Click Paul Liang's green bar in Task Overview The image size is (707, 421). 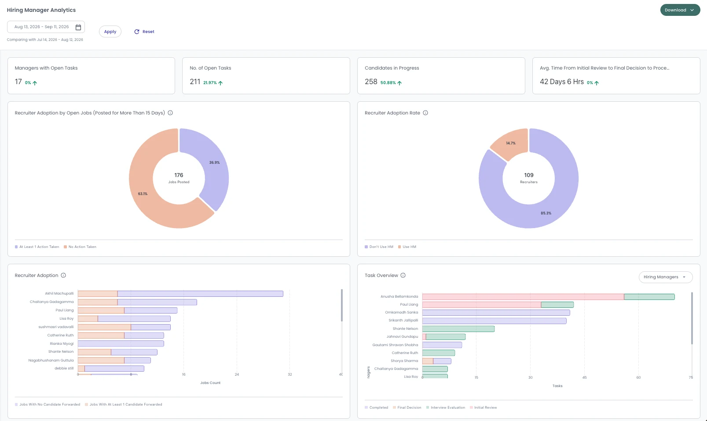pos(557,305)
